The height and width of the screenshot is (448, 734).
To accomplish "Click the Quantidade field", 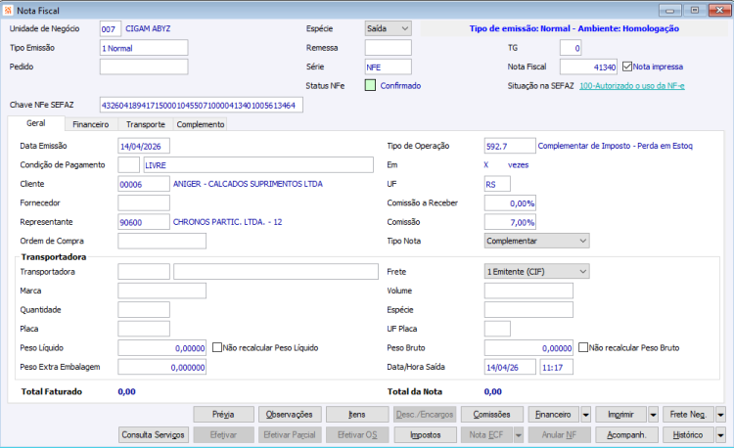I will pos(144,309).
